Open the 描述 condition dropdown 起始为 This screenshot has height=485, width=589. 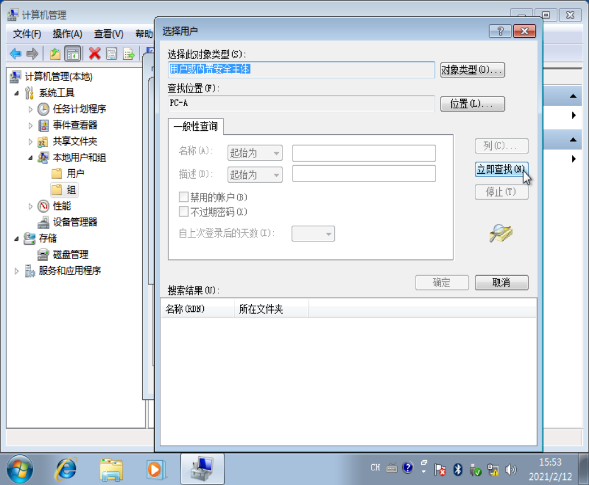pos(255,175)
